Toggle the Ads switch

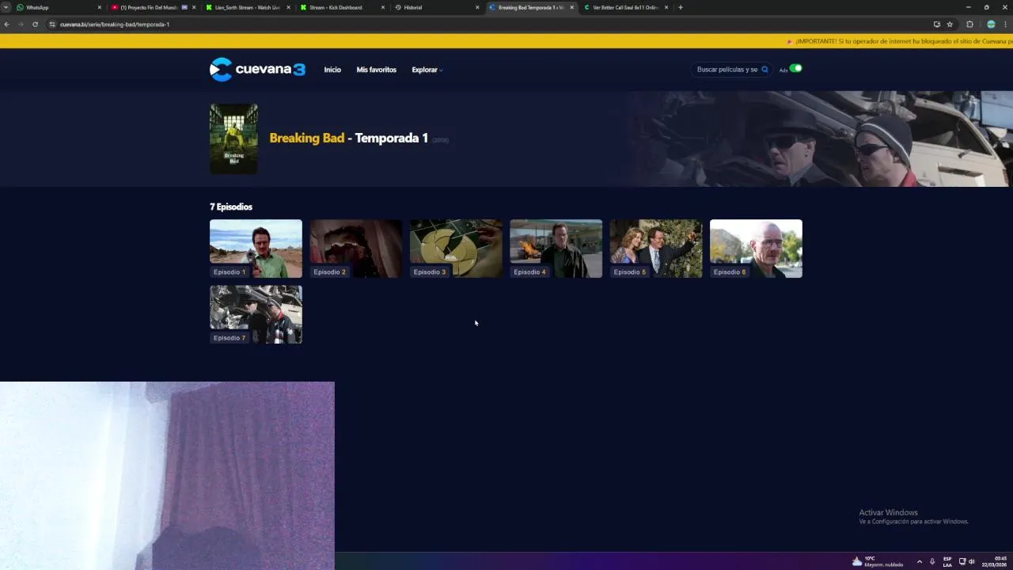[x=796, y=68]
